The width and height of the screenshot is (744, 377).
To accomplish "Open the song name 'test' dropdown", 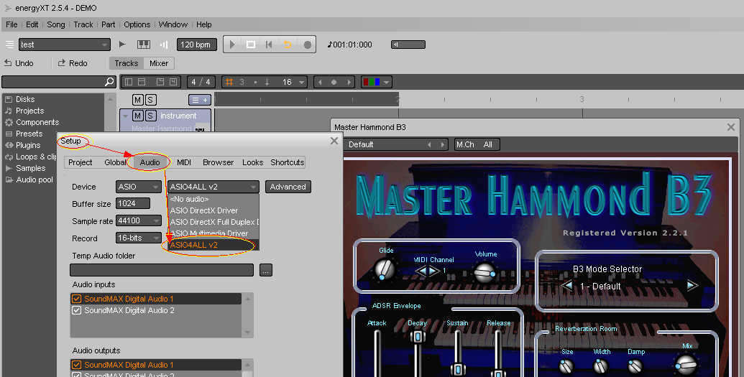I will (x=65, y=45).
